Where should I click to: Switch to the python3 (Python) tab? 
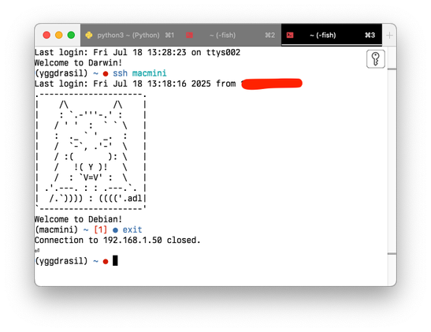[x=131, y=35]
